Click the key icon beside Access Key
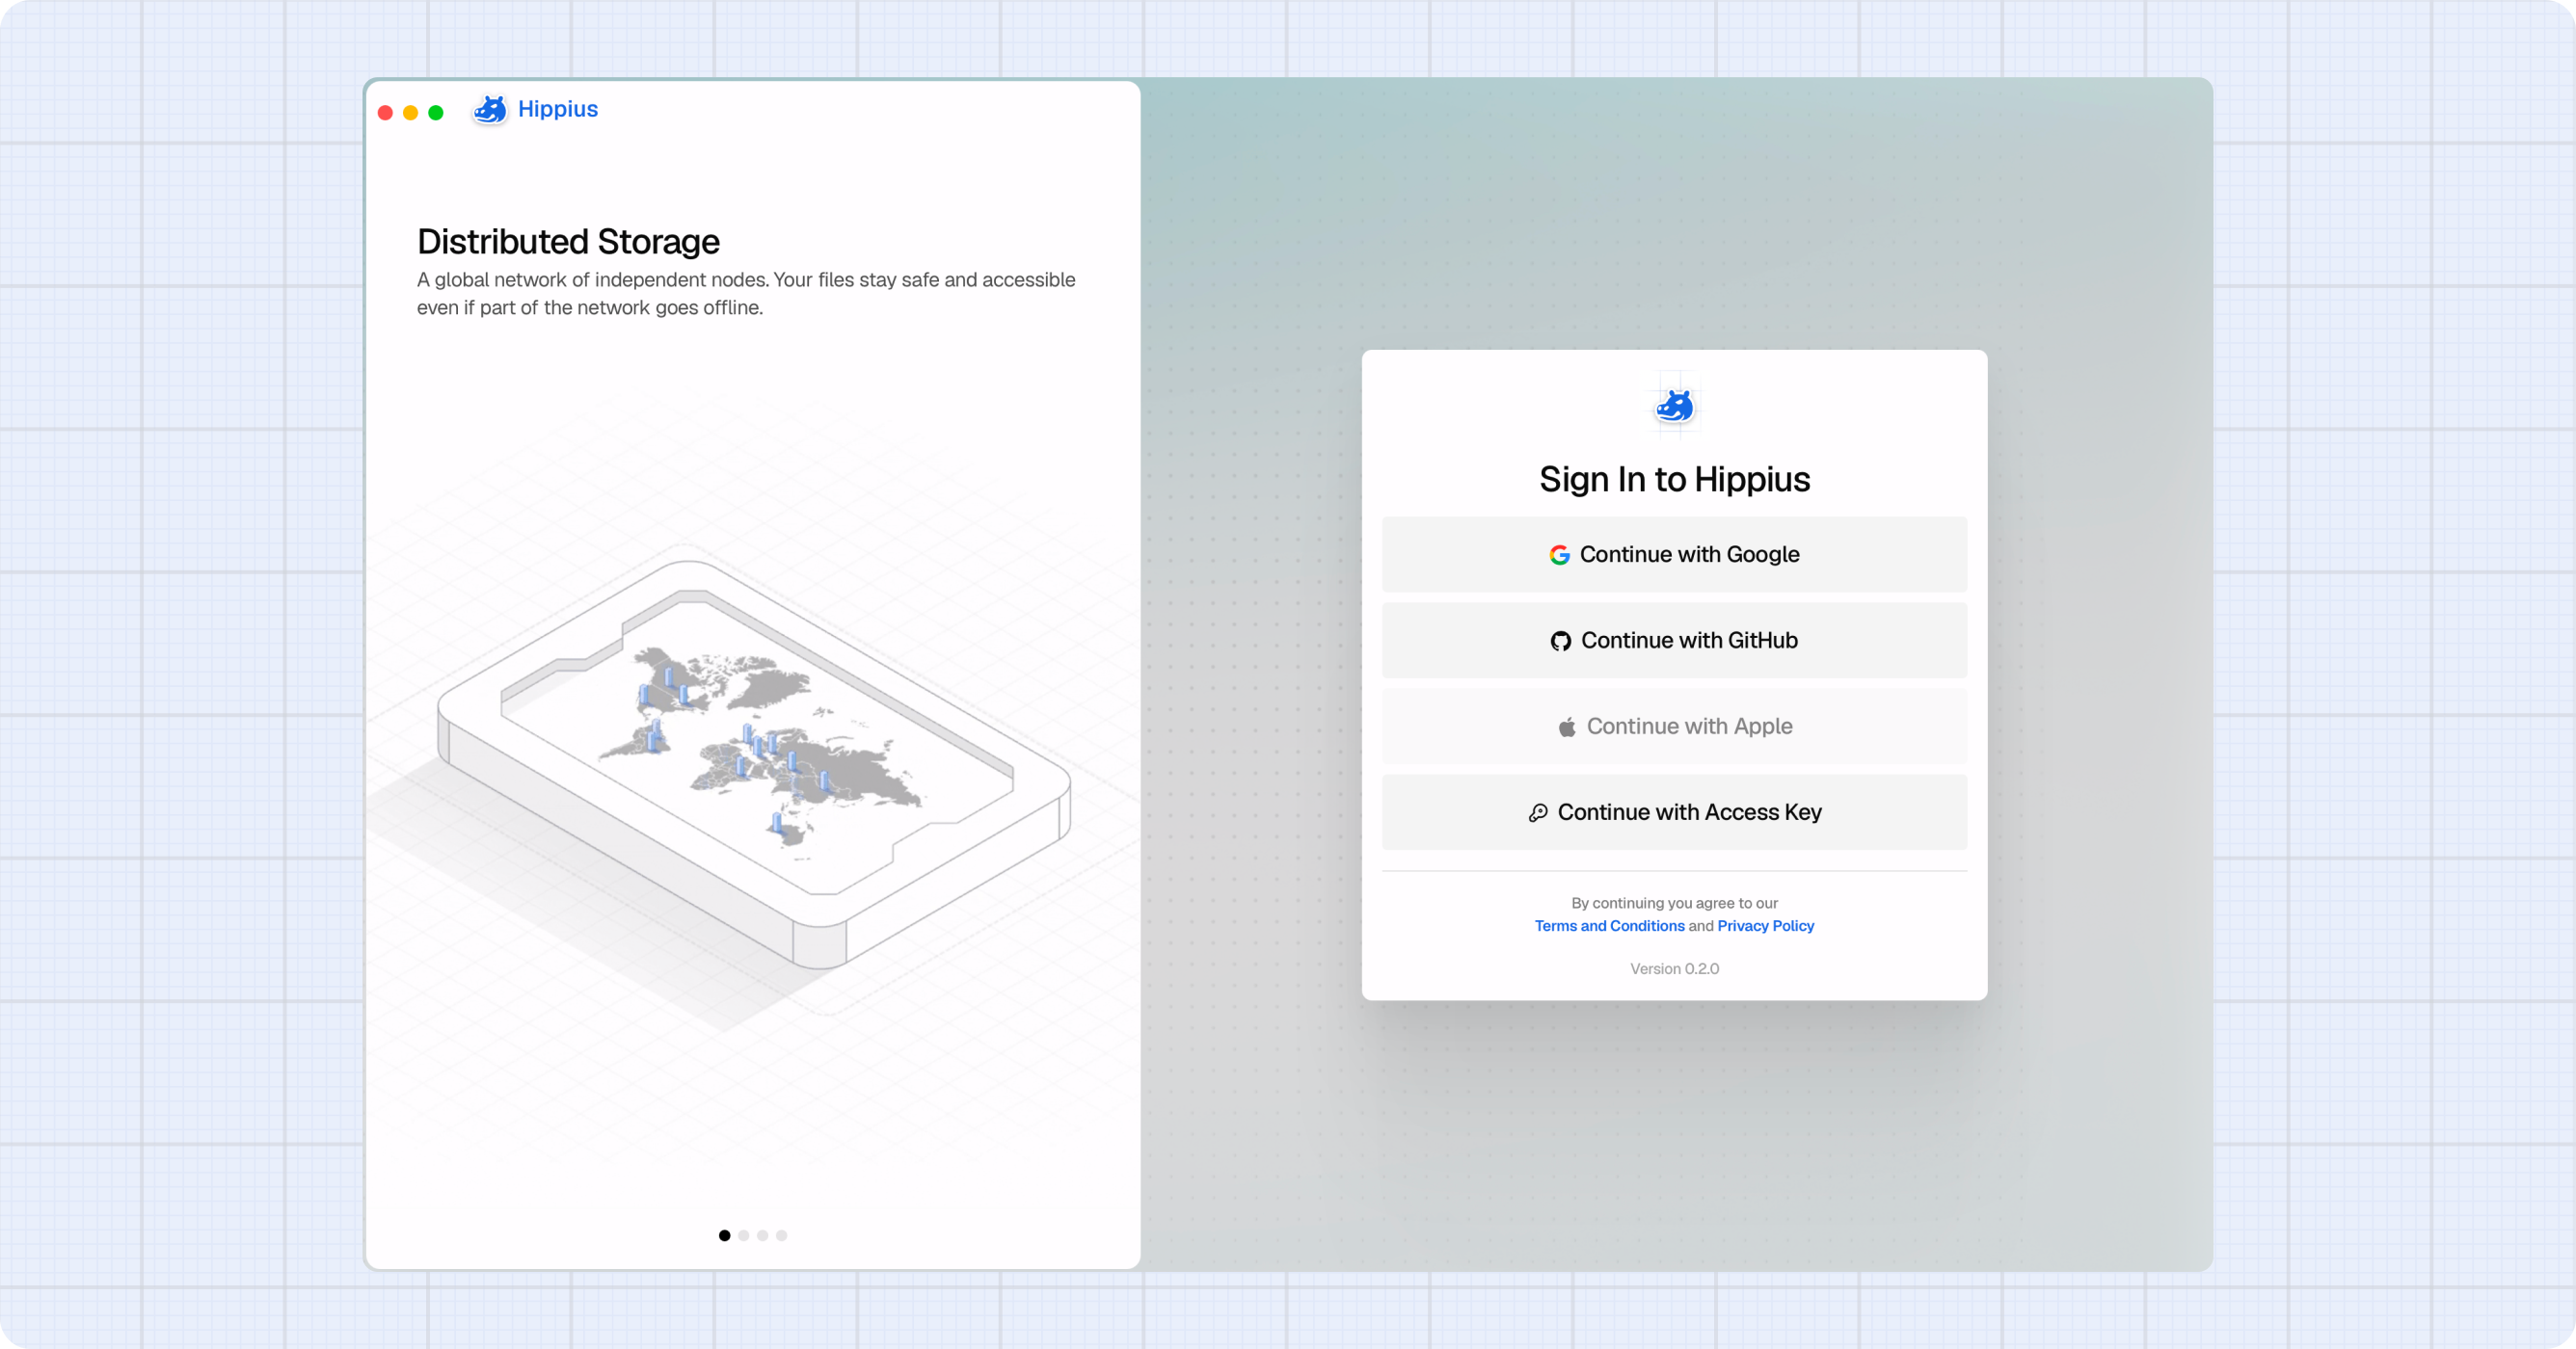The image size is (2576, 1349). coord(1538,812)
